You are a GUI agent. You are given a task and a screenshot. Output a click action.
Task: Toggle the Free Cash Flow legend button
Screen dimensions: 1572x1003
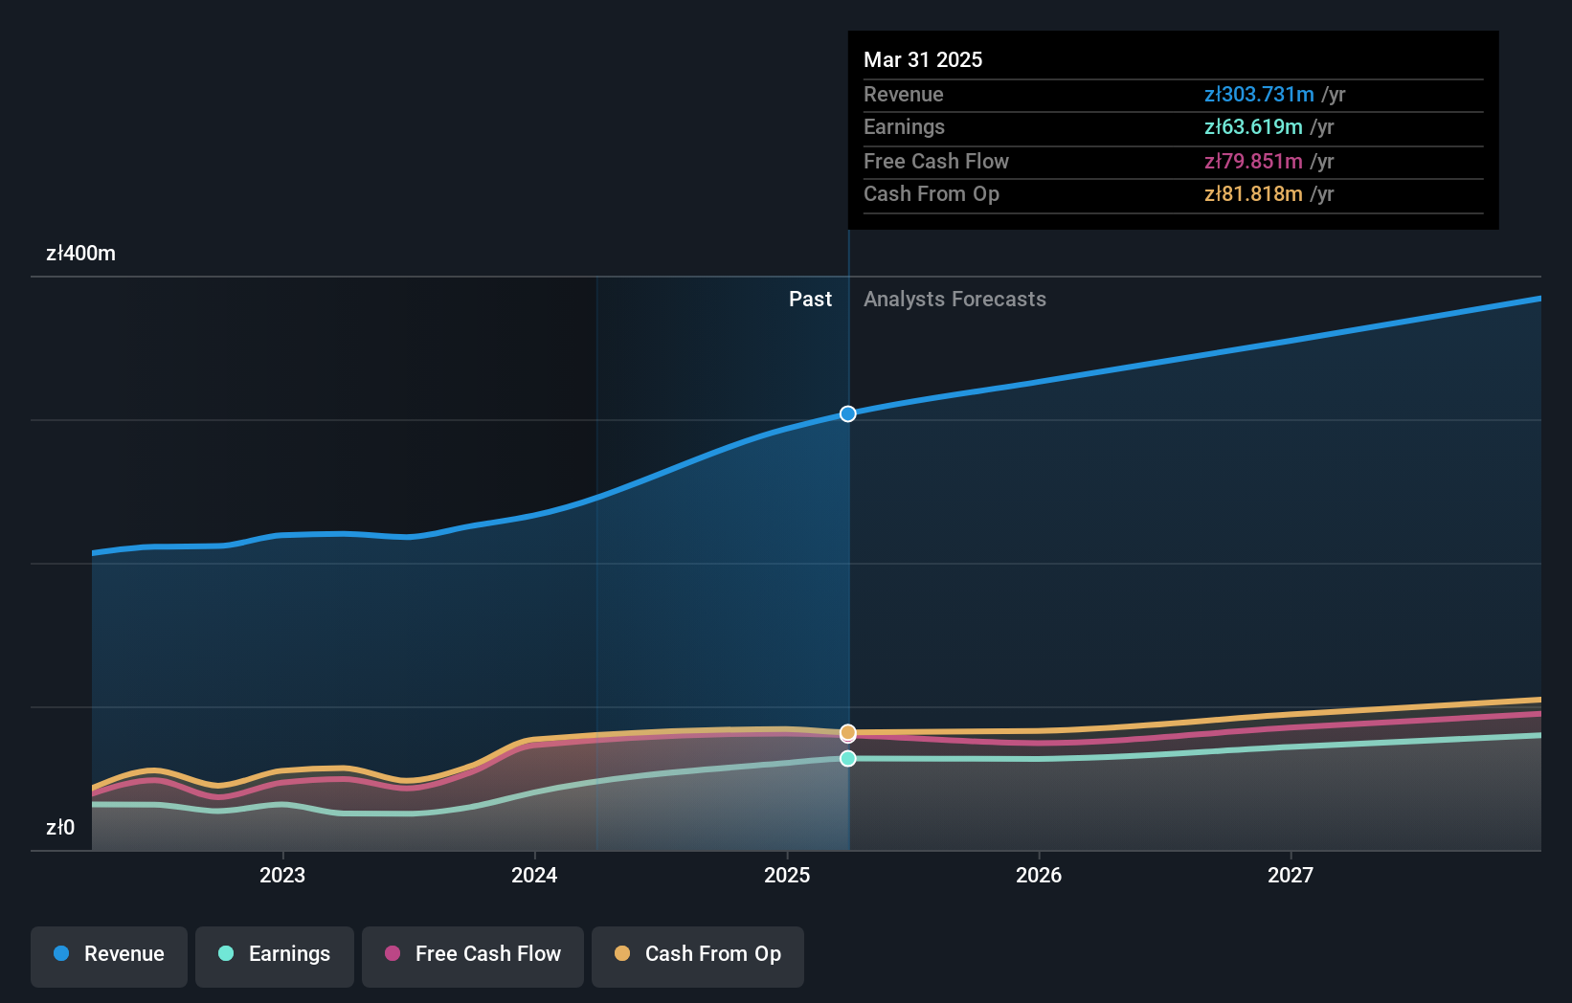[x=473, y=956]
